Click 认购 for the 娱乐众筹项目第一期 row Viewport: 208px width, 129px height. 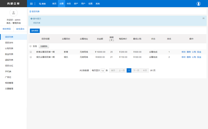click(194, 57)
